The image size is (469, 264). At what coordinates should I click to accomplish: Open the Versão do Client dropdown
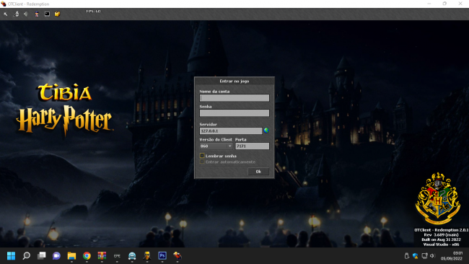[216, 146]
